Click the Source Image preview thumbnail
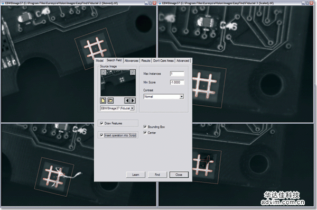This screenshot has height=210, width=317. point(118,83)
